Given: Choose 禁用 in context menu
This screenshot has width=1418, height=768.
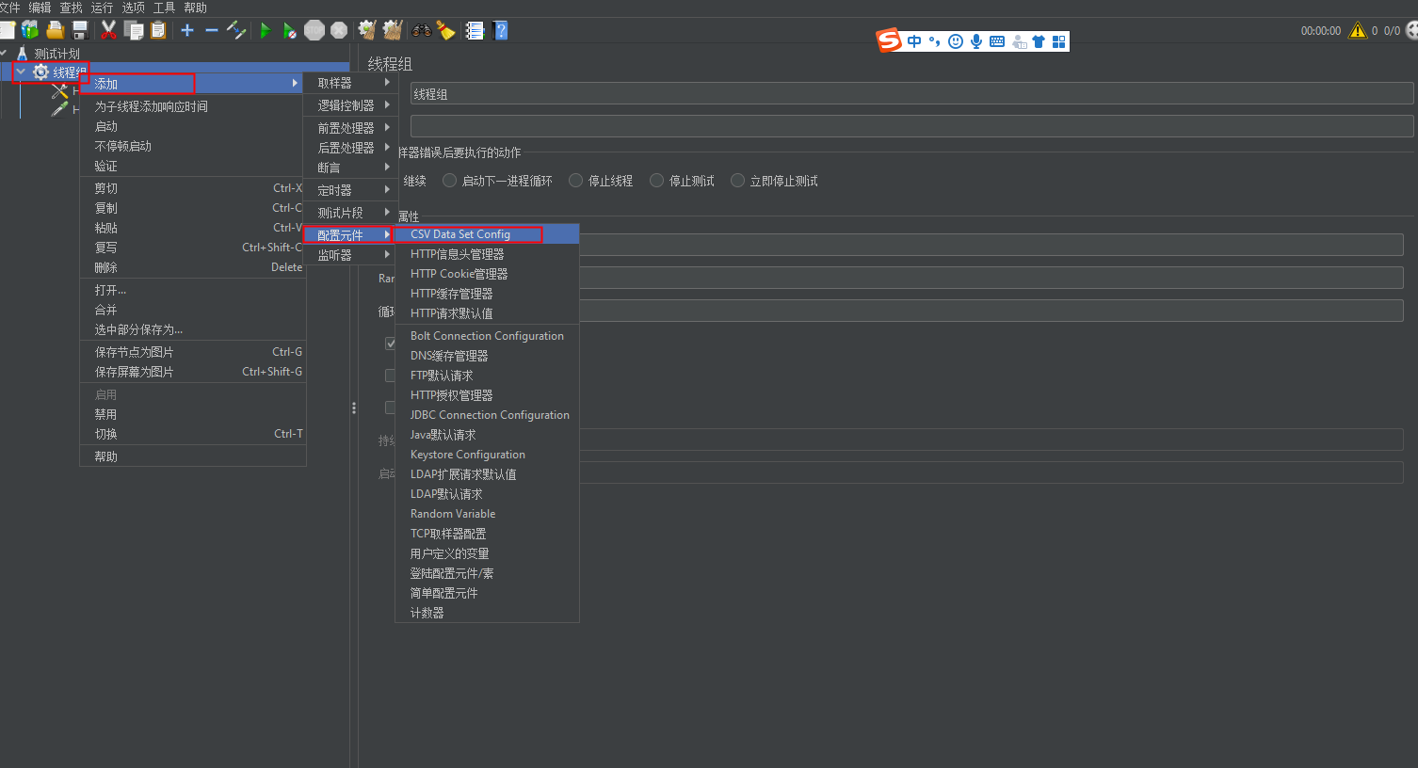Looking at the screenshot, I should 193,414.
